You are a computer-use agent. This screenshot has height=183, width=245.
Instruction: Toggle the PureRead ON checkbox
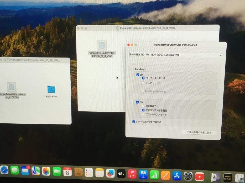coord(138,75)
